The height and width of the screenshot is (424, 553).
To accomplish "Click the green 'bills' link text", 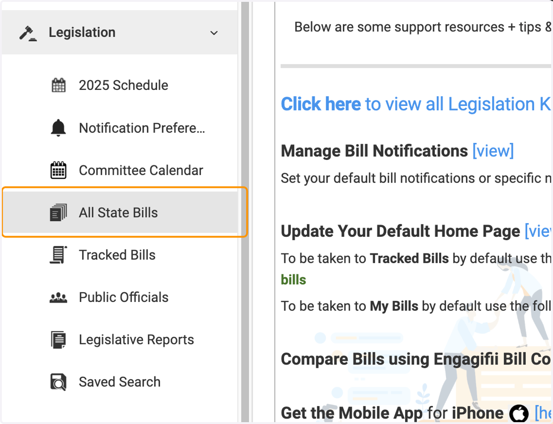I will 294,280.
